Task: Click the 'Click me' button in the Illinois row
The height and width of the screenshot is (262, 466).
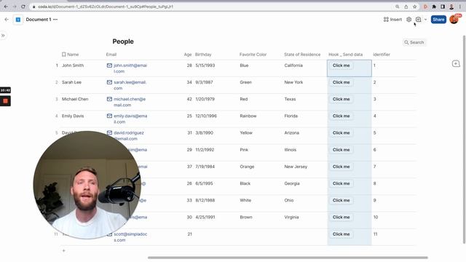Action: coord(341,150)
